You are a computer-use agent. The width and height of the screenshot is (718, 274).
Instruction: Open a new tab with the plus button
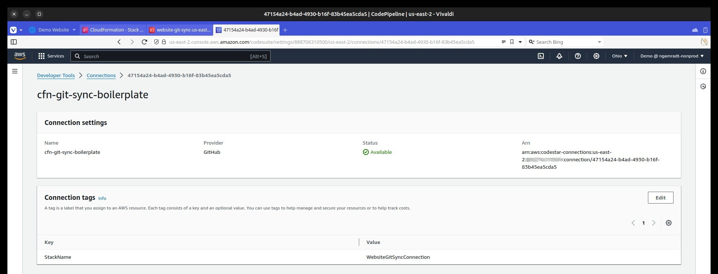pyautogui.click(x=285, y=30)
